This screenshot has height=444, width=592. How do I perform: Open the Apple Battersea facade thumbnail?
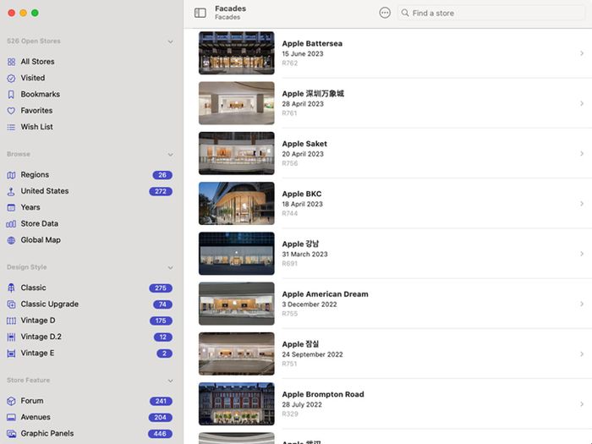(x=236, y=52)
